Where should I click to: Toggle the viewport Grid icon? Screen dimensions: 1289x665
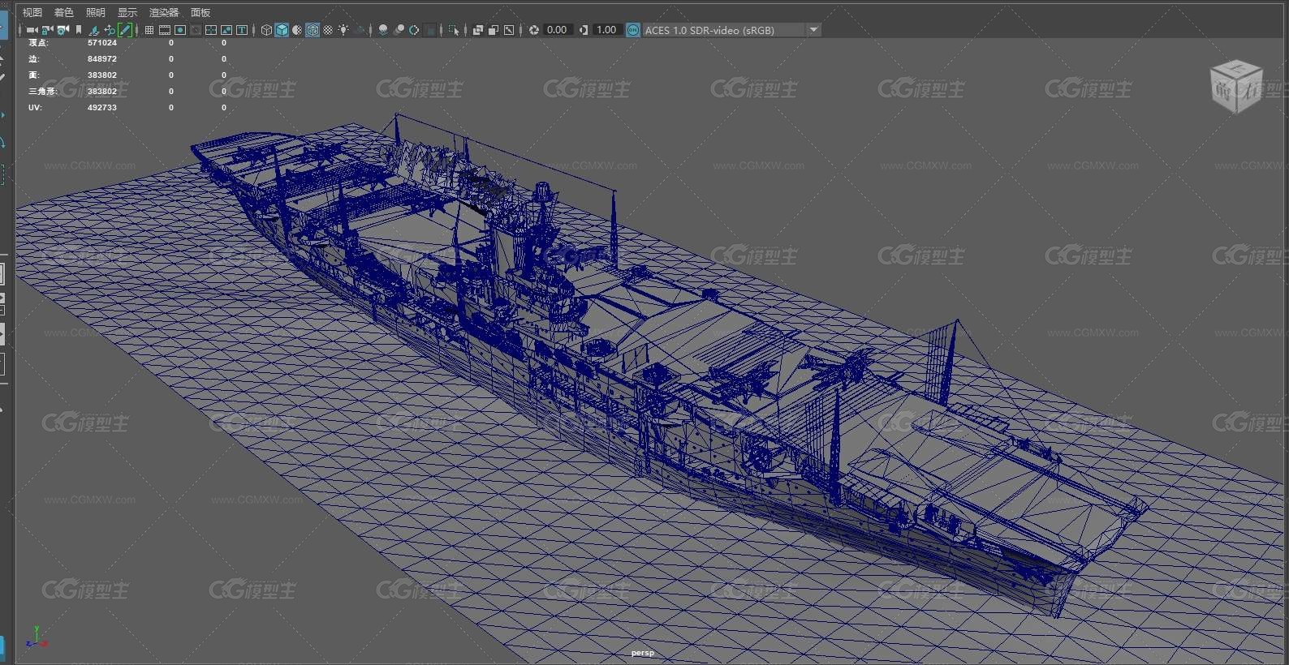(x=149, y=30)
